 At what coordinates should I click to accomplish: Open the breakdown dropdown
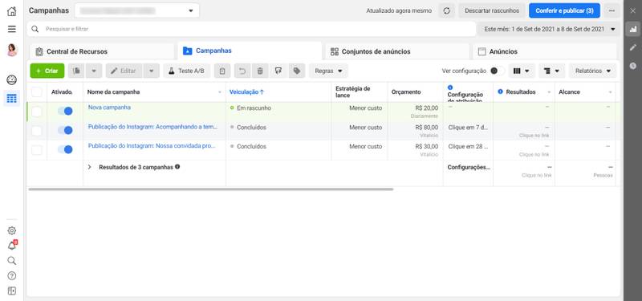point(552,71)
